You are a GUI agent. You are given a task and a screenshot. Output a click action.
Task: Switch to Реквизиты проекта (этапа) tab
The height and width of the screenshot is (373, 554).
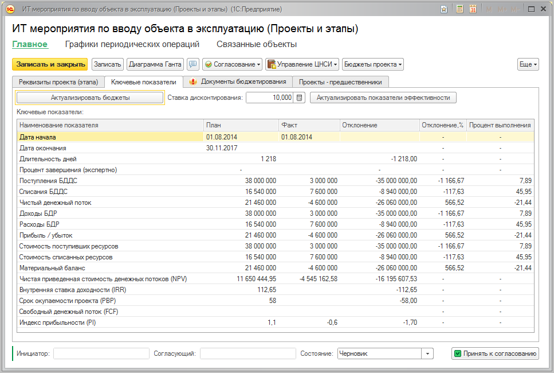58,81
